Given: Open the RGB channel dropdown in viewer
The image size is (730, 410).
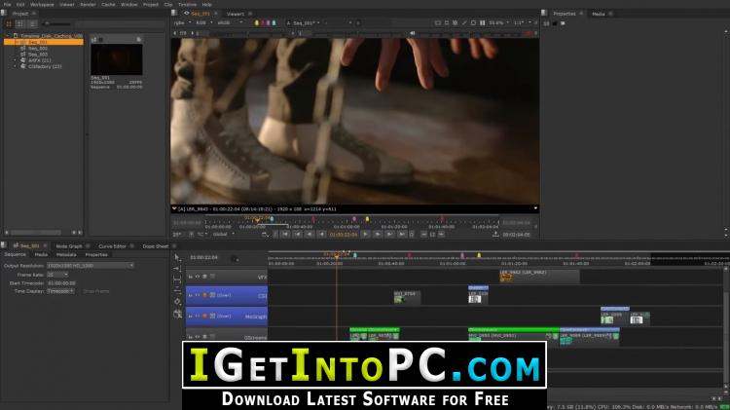Looking at the screenshot, I should [204, 22].
